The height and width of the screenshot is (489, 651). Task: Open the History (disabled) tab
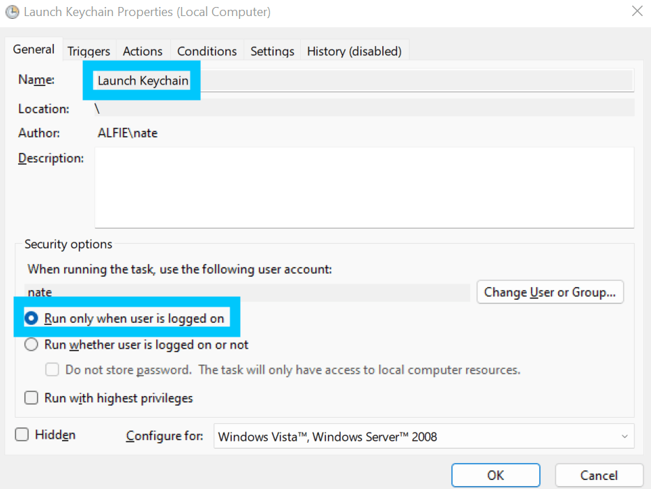coord(354,51)
